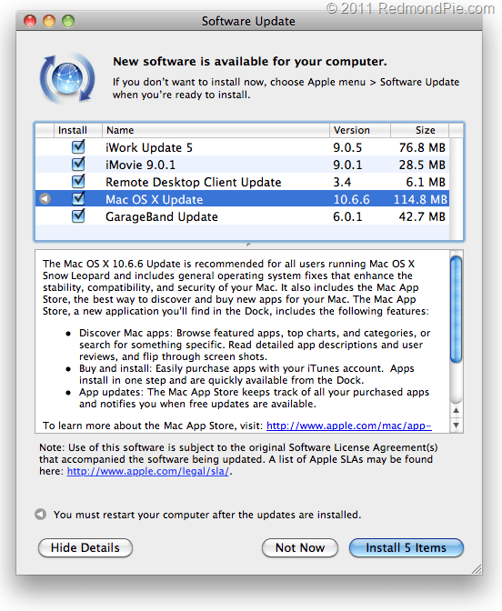The height and width of the screenshot is (611, 502).
Task: Open the Apple SLA legal link
Action: point(147,471)
